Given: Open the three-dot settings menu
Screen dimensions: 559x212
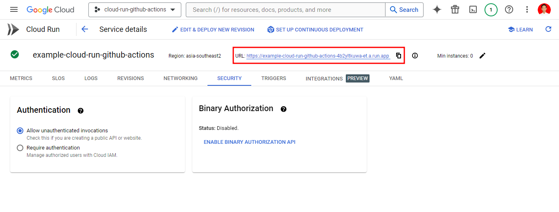Looking at the screenshot, I should point(527,9).
